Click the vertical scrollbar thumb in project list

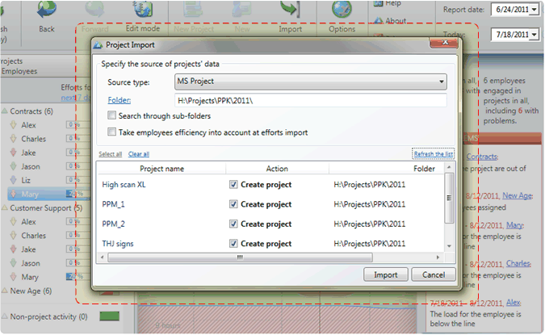tap(449, 198)
